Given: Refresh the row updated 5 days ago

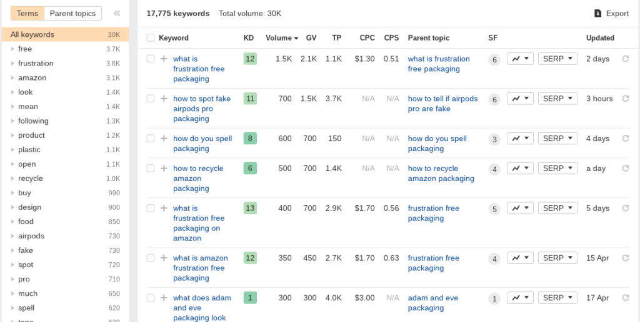Looking at the screenshot, I should [x=625, y=208].
